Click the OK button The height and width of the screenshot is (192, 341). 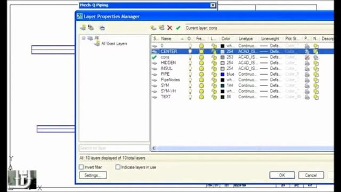coord(282,175)
